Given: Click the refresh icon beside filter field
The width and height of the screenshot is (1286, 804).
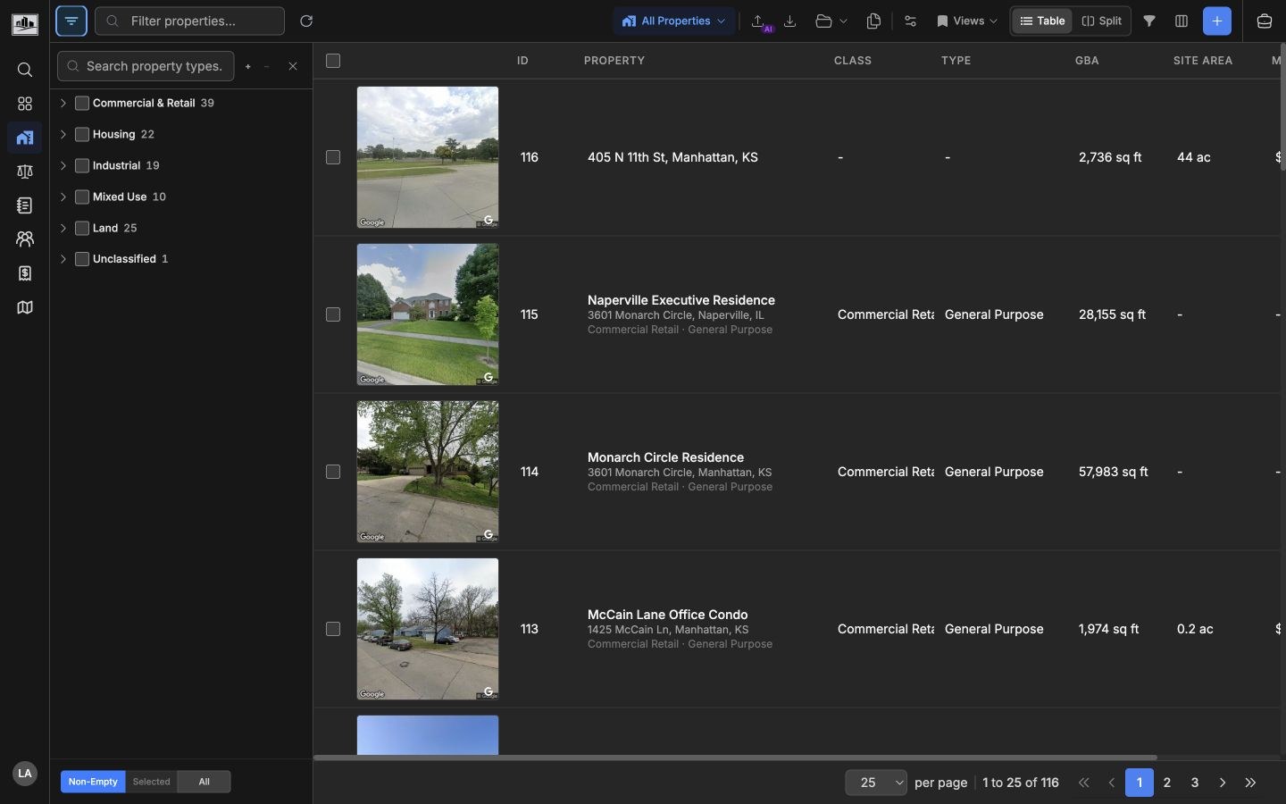Looking at the screenshot, I should (x=306, y=21).
